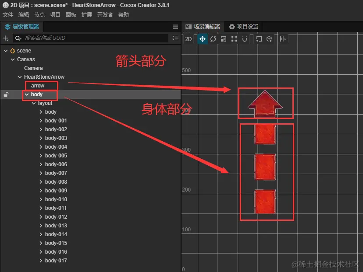
Task: Select the HeartStoneArrow node
Action: pos(44,77)
